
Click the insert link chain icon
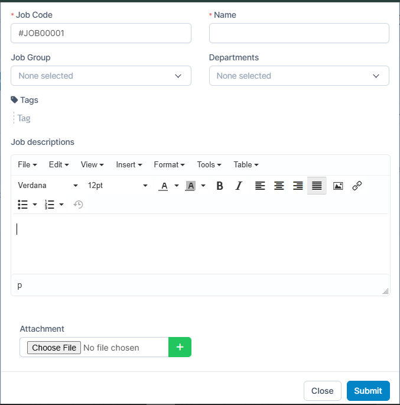pos(357,186)
